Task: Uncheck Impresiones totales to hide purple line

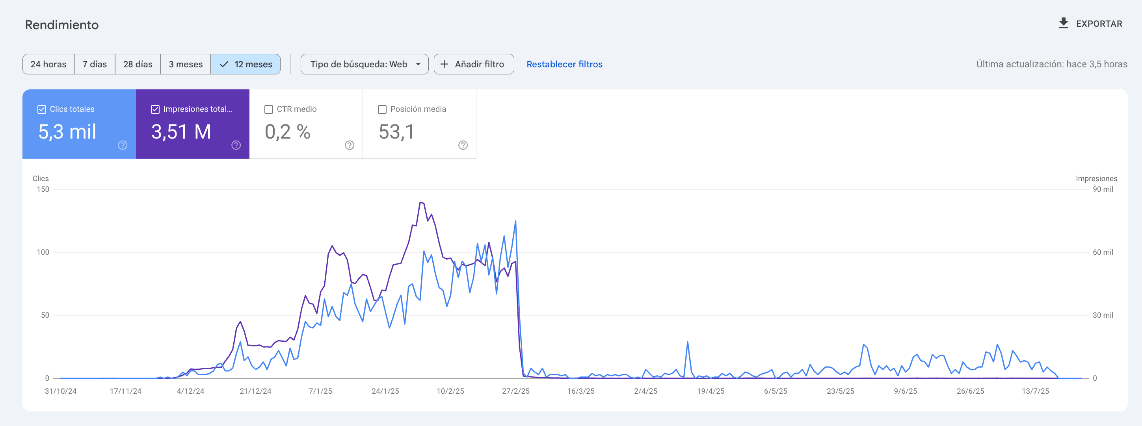Action: [x=155, y=109]
